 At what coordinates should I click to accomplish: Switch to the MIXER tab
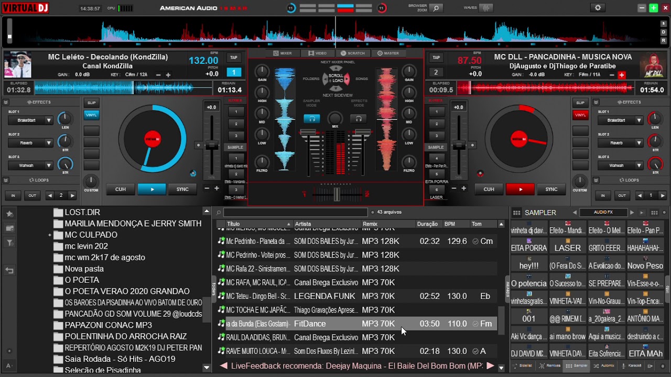[283, 53]
